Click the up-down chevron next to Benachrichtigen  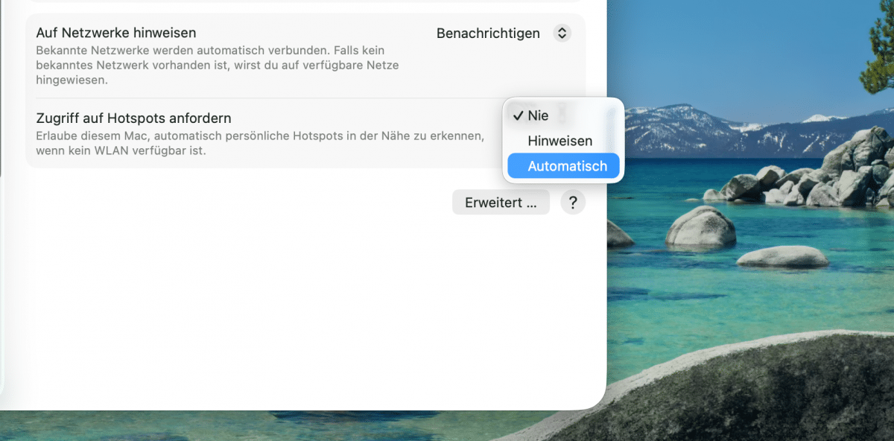pos(562,34)
